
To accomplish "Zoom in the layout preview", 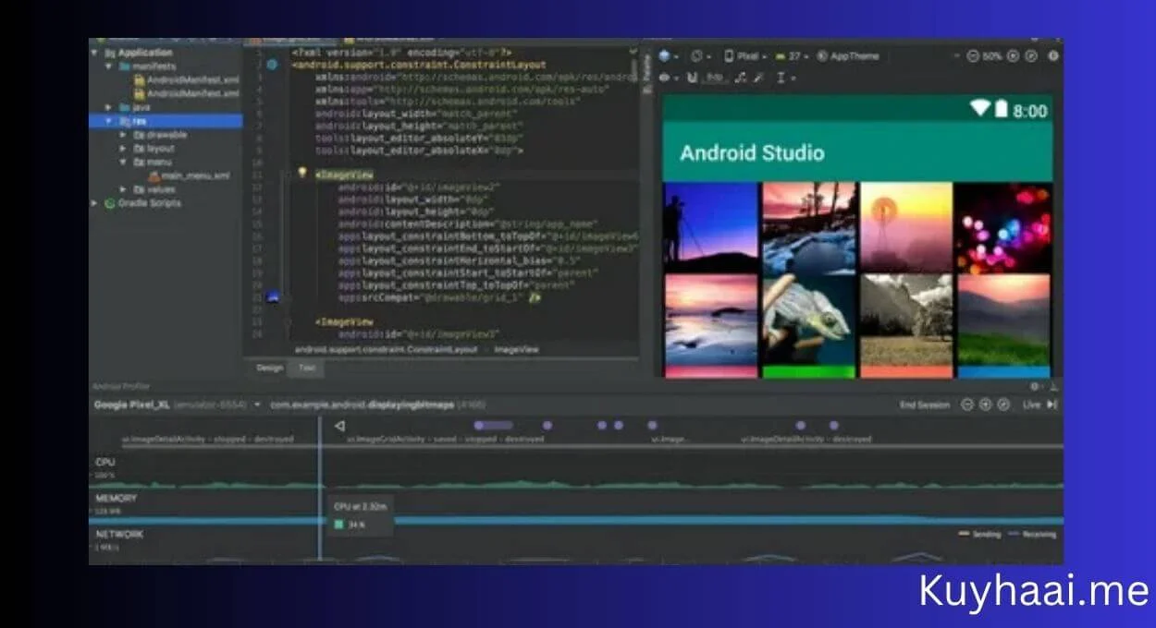I will (x=1013, y=56).
